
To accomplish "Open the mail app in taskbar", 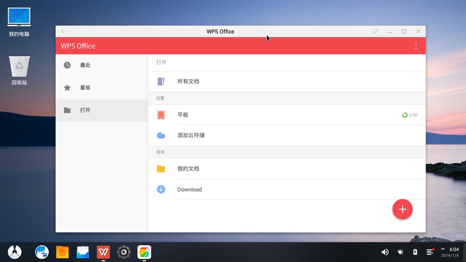I will pyautogui.click(x=83, y=252).
